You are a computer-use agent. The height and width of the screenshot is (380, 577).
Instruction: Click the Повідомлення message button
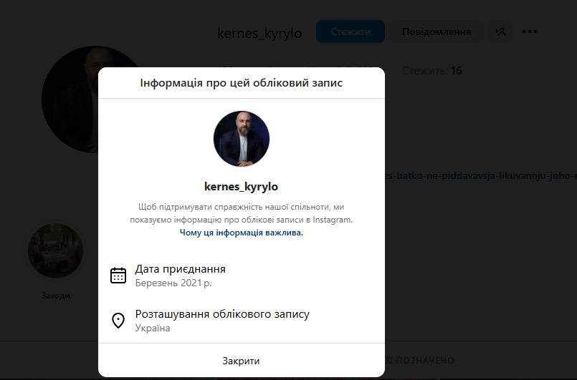[x=437, y=31]
